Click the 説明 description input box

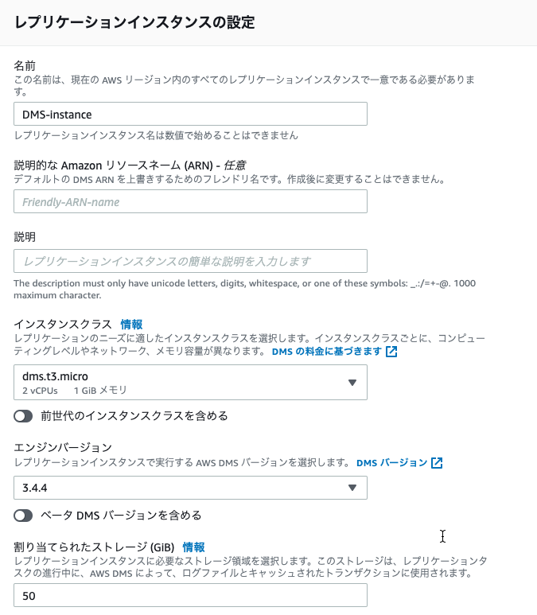tap(191, 261)
